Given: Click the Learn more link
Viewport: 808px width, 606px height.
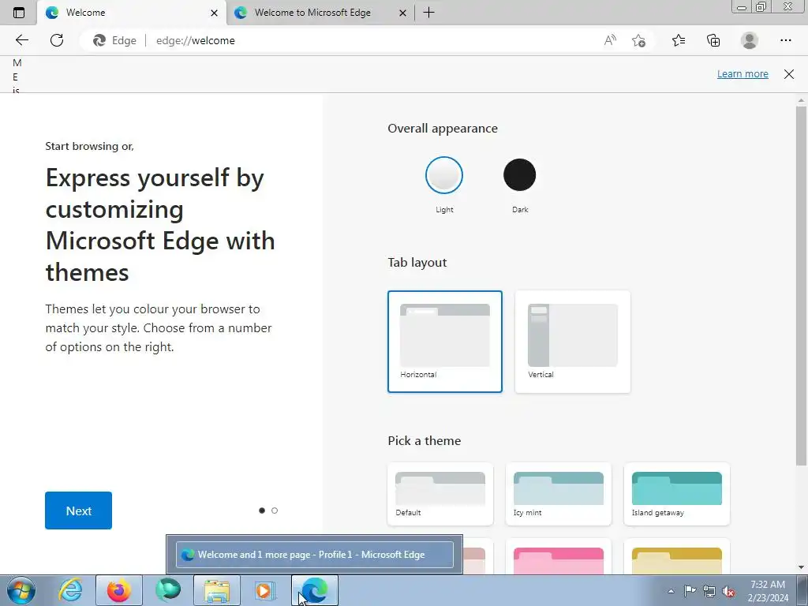Looking at the screenshot, I should (743, 73).
